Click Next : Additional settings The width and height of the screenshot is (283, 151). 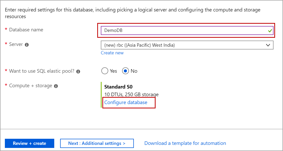click(x=97, y=143)
